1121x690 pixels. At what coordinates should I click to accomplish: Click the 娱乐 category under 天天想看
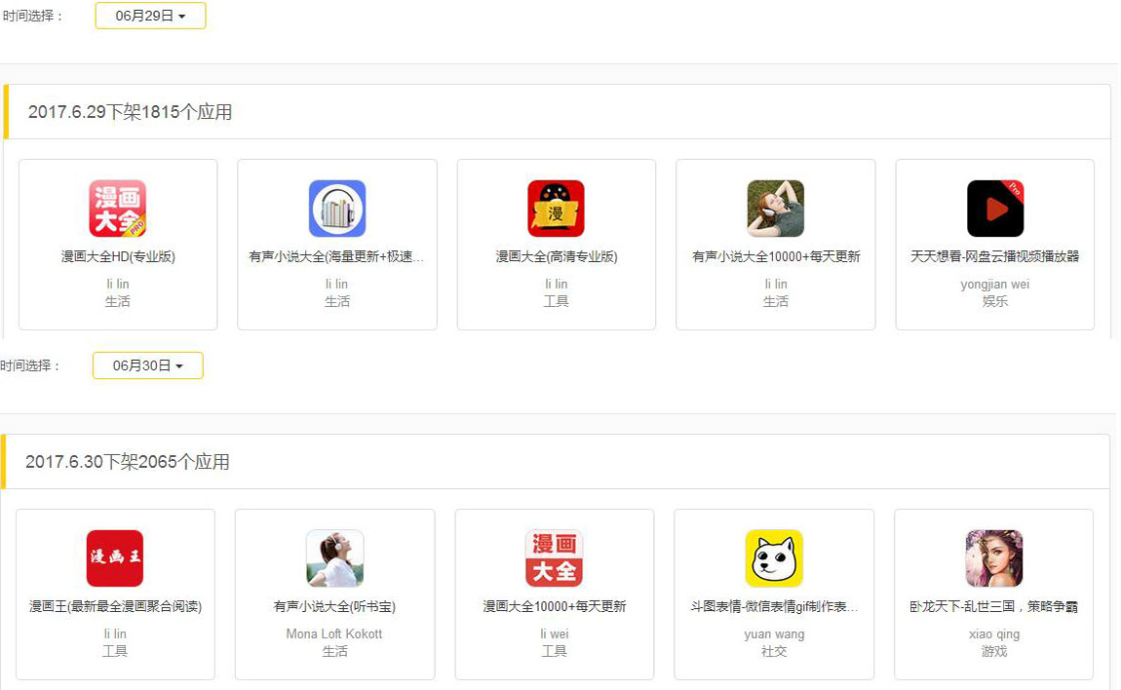tap(994, 302)
